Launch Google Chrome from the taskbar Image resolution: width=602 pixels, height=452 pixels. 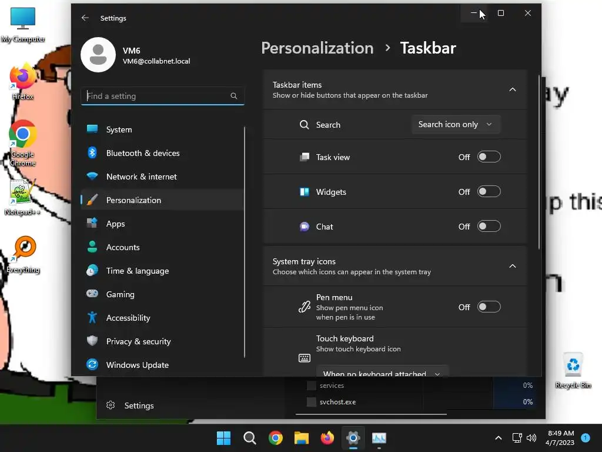pyautogui.click(x=276, y=438)
